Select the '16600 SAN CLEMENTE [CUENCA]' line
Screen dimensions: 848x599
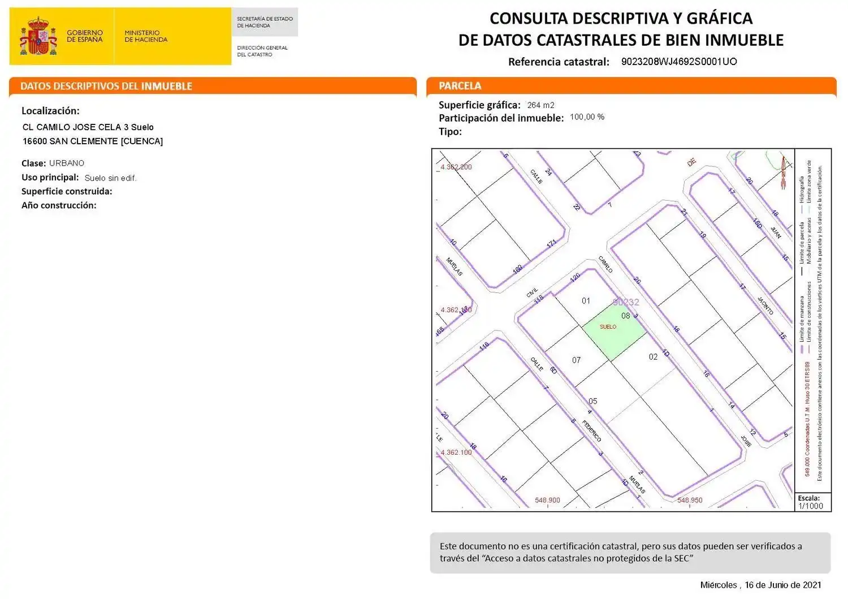coord(93,141)
